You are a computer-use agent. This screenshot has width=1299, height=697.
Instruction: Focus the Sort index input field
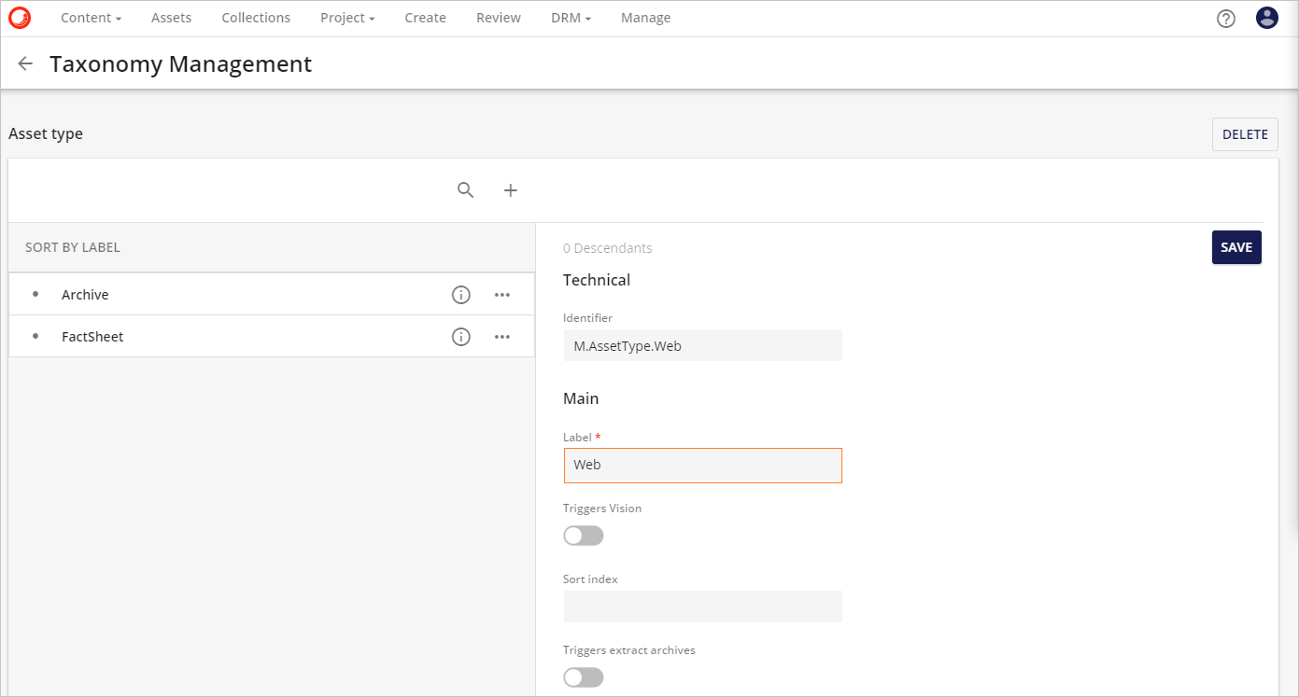pyautogui.click(x=702, y=606)
